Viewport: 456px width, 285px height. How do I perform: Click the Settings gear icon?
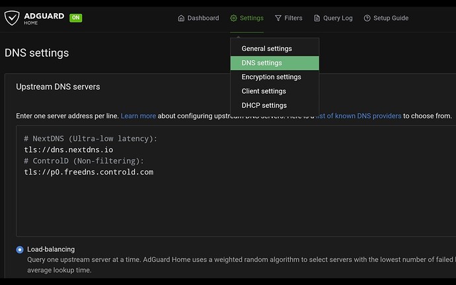point(233,19)
